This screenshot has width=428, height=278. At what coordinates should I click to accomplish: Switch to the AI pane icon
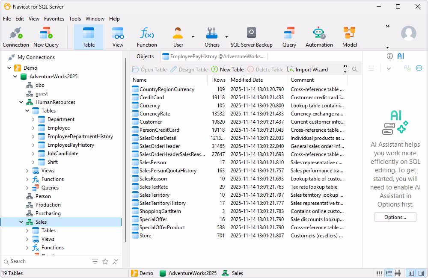401,56
